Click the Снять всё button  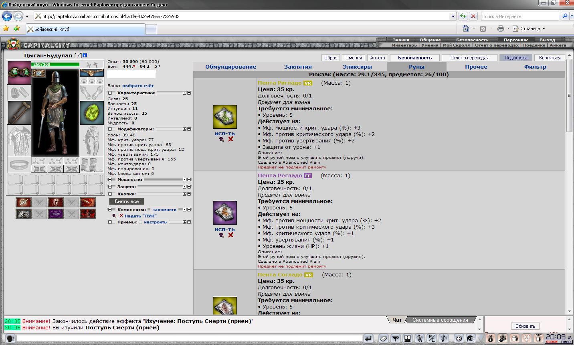pos(127,201)
